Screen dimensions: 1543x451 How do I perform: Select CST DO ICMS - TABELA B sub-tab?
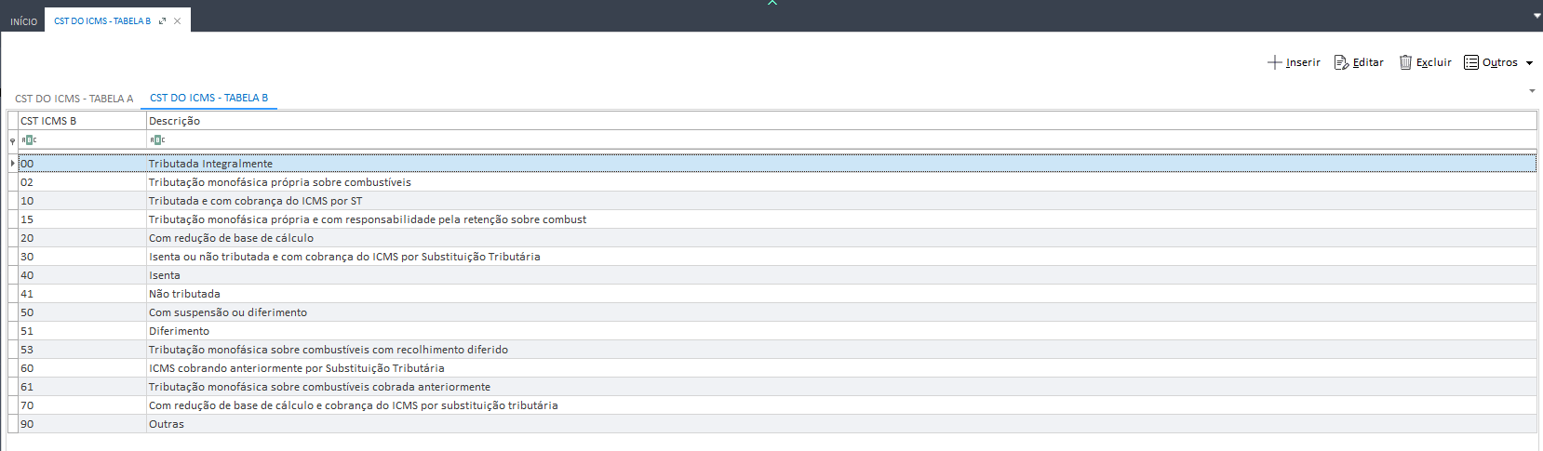click(x=209, y=98)
